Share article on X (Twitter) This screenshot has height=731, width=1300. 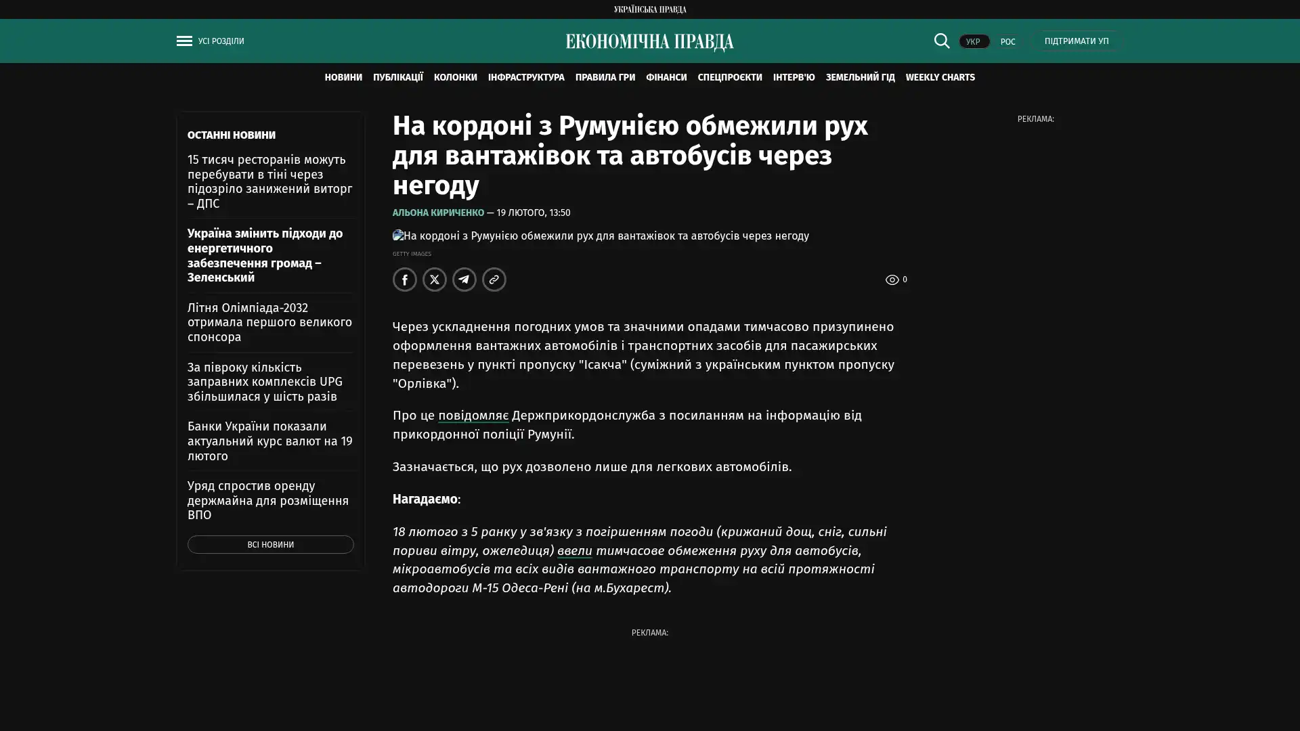[x=435, y=280]
